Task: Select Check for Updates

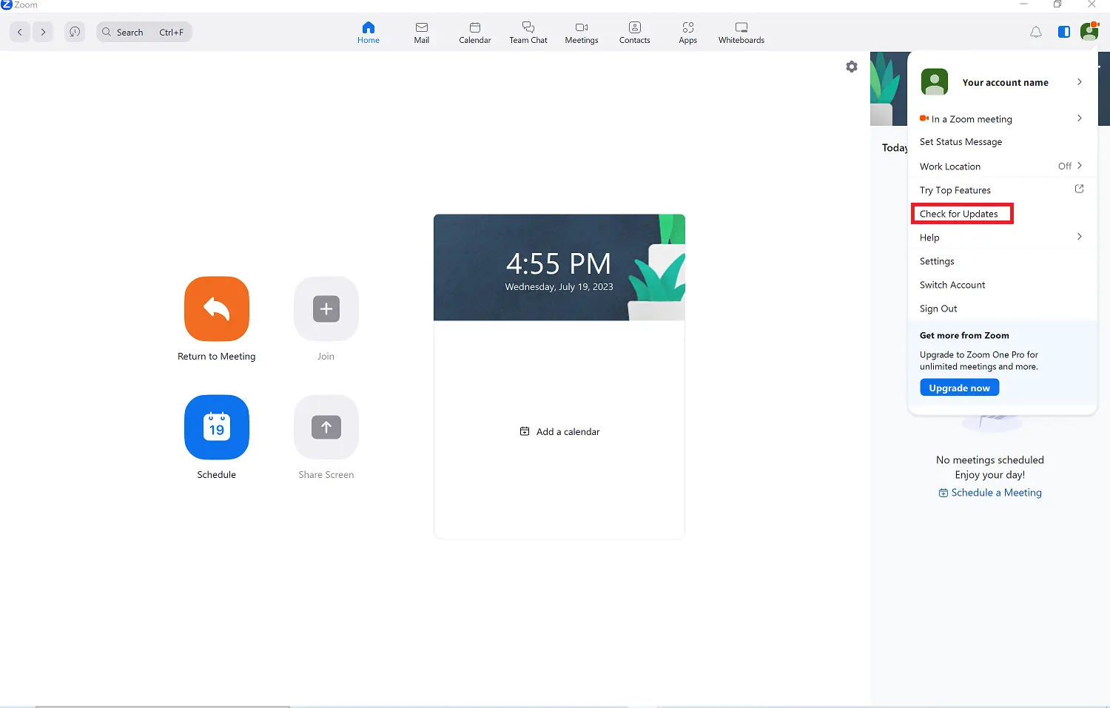Action: (x=959, y=214)
